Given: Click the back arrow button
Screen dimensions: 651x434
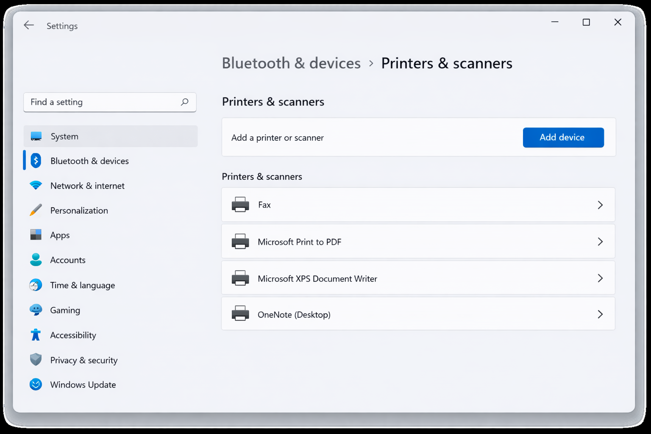Looking at the screenshot, I should [x=29, y=25].
